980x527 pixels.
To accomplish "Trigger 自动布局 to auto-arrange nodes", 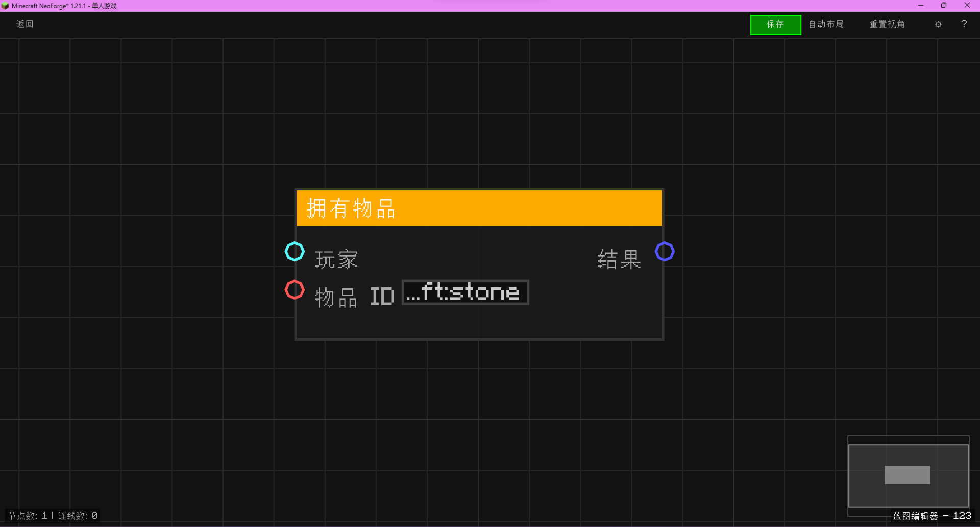I will (x=826, y=24).
